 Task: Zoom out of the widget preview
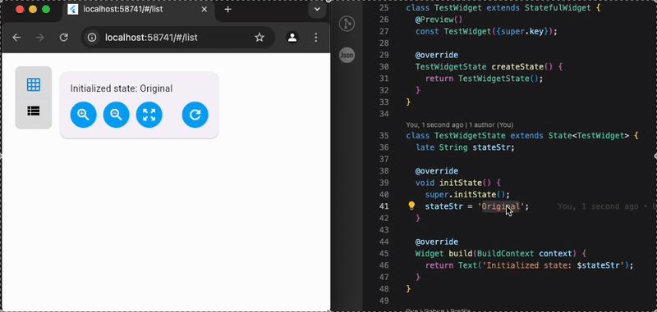point(116,115)
